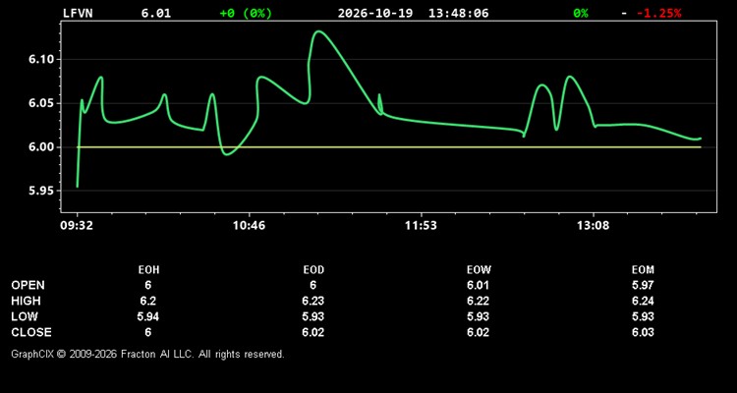This screenshot has height=393, width=737.
Task: Click the LFVN ticker symbol
Action: point(78,13)
